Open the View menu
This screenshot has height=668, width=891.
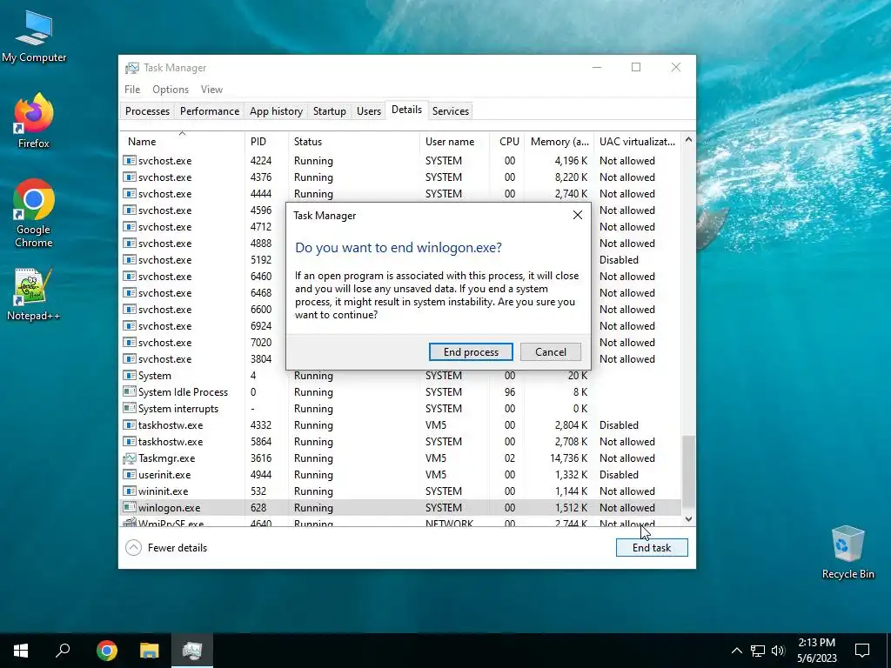[211, 90]
